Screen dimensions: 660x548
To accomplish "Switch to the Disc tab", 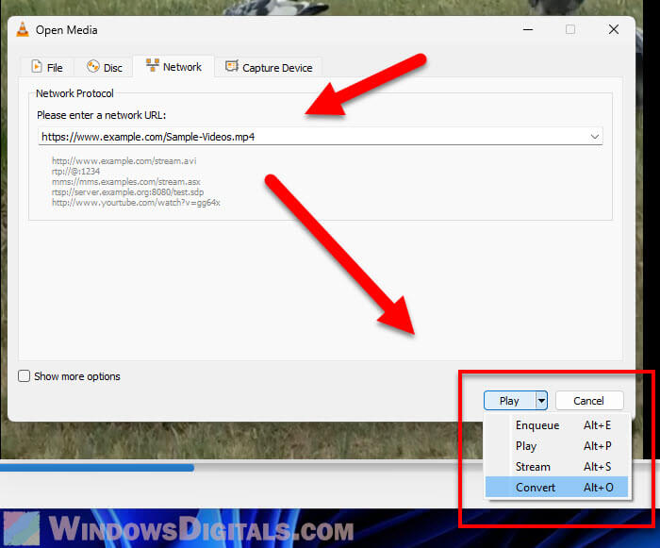I will point(105,67).
